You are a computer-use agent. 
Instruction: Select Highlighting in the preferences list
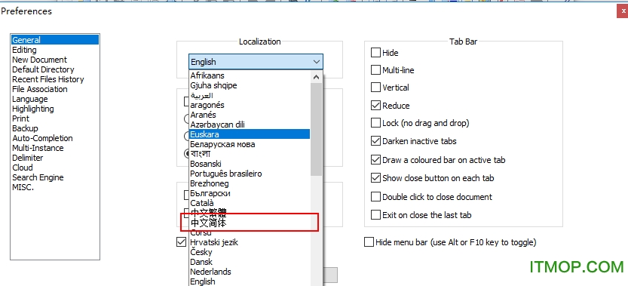33,109
